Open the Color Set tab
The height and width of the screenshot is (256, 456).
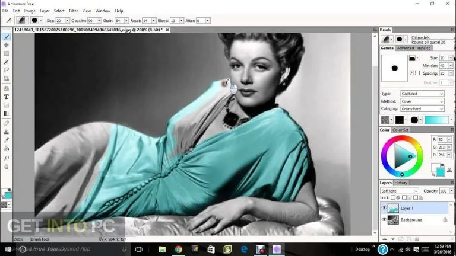click(x=400, y=130)
